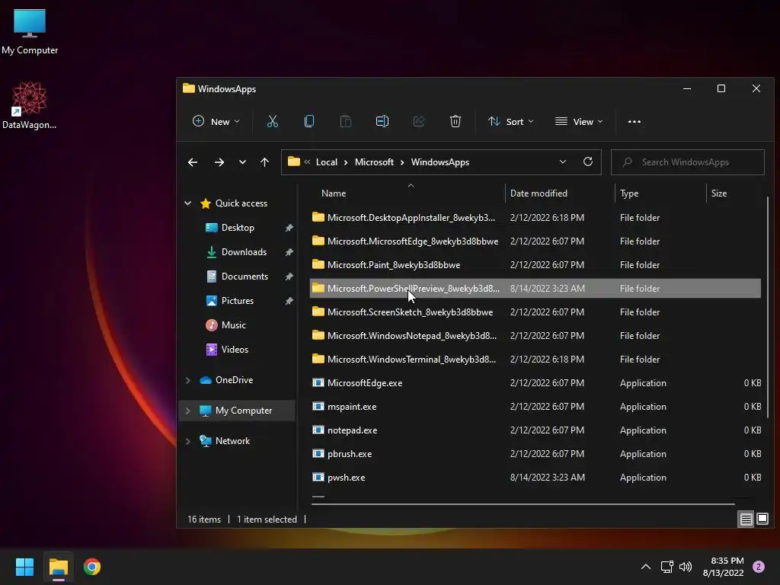Select Microsoft.ScreenSketch_8wekyb3d8bbwe folder
Screen dimensions: 780x585
pyautogui.click(x=535, y=312)
